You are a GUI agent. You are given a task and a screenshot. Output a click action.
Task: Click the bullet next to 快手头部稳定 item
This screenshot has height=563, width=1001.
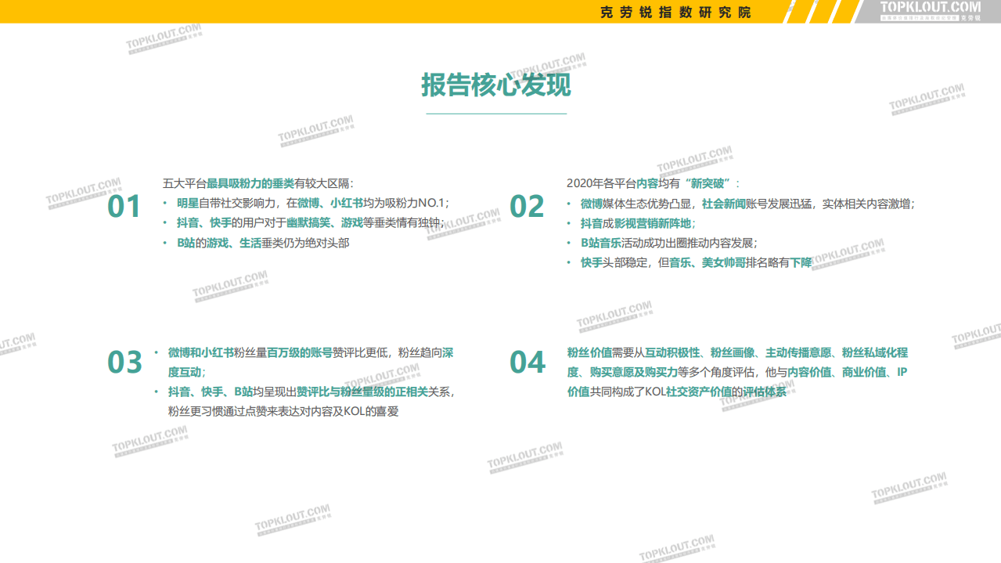click(569, 262)
